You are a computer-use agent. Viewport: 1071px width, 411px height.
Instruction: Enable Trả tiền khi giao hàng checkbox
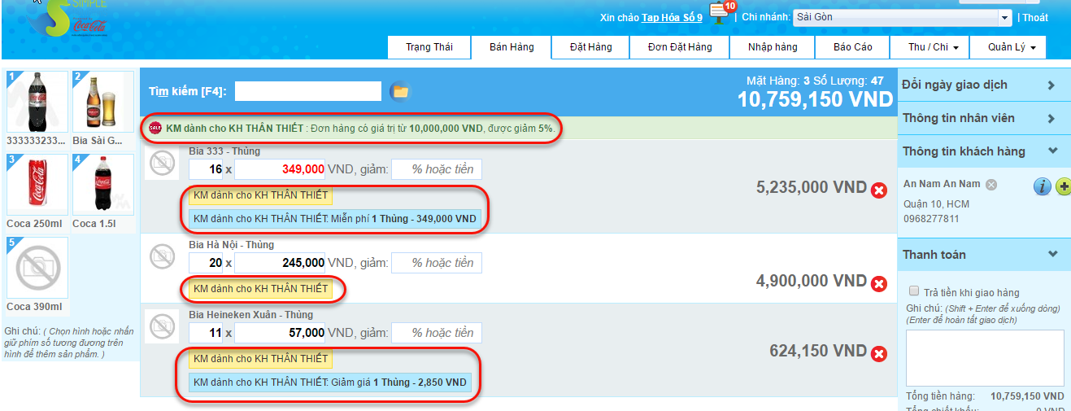pyautogui.click(x=914, y=291)
